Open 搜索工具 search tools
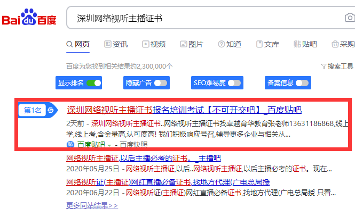This screenshot has height=216, width=355. pos(337,67)
